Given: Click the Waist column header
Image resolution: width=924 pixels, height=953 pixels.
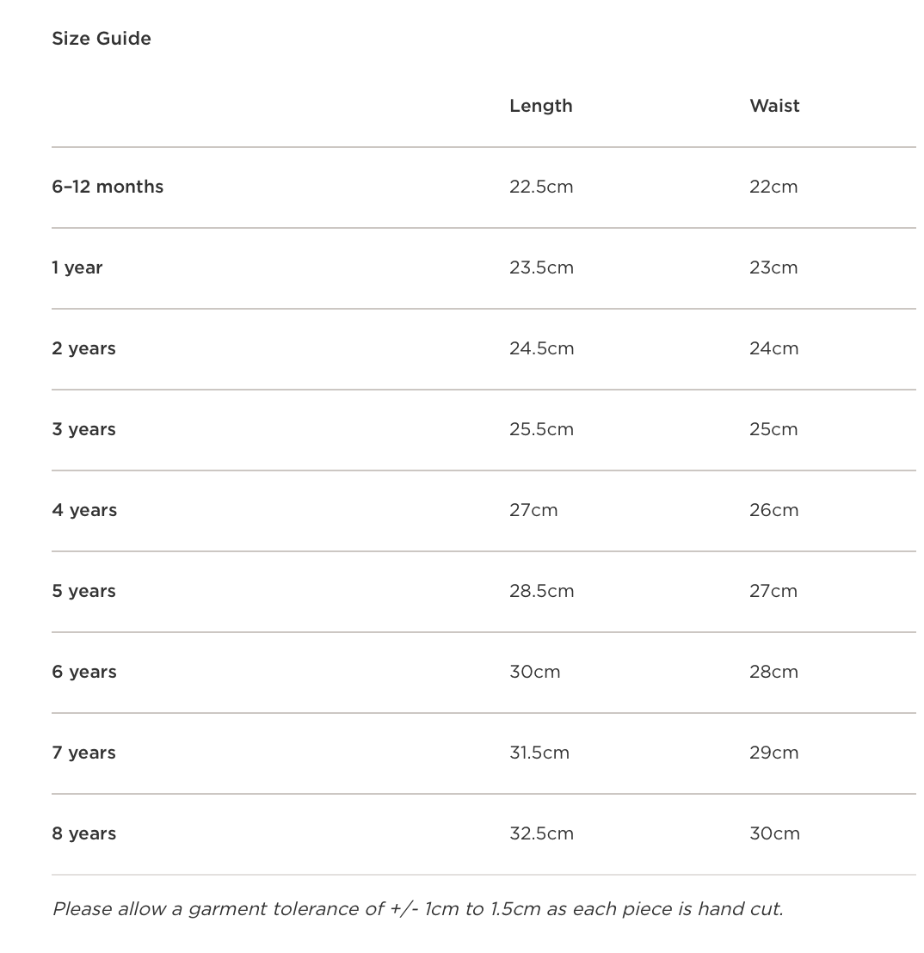Looking at the screenshot, I should tap(774, 106).
